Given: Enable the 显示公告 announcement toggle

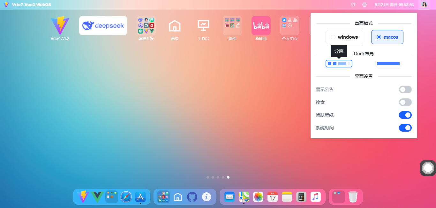Looking at the screenshot, I should pos(405,89).
